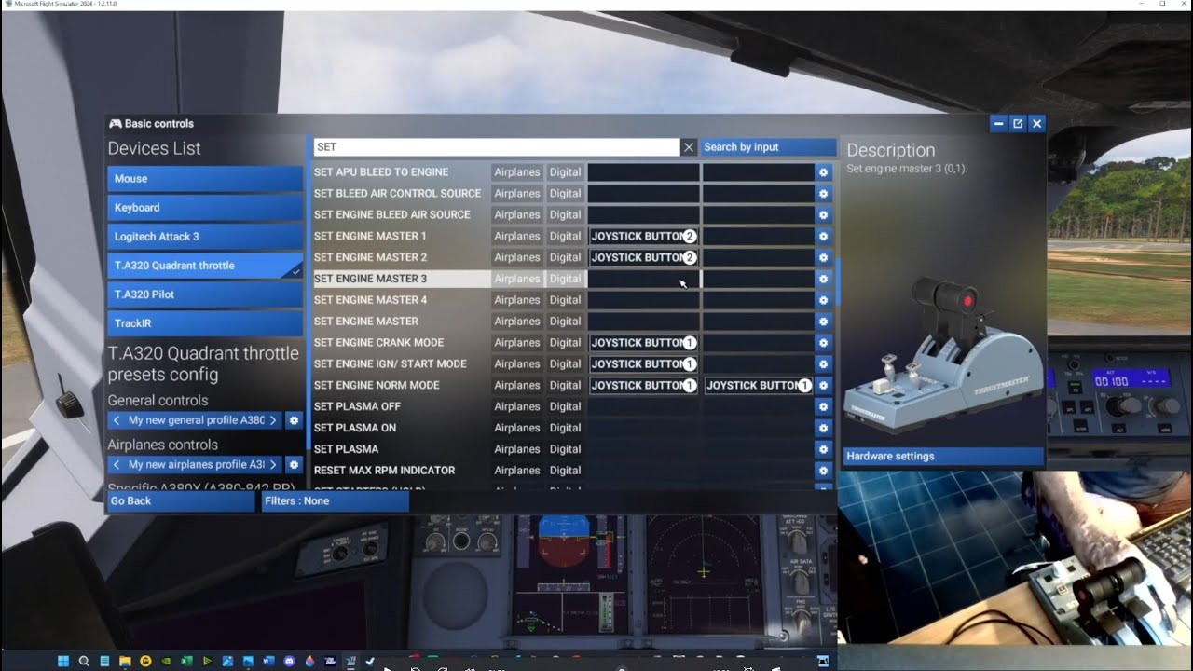Open settings gear for SET ENGINE NORM MODE

(823, 386)
